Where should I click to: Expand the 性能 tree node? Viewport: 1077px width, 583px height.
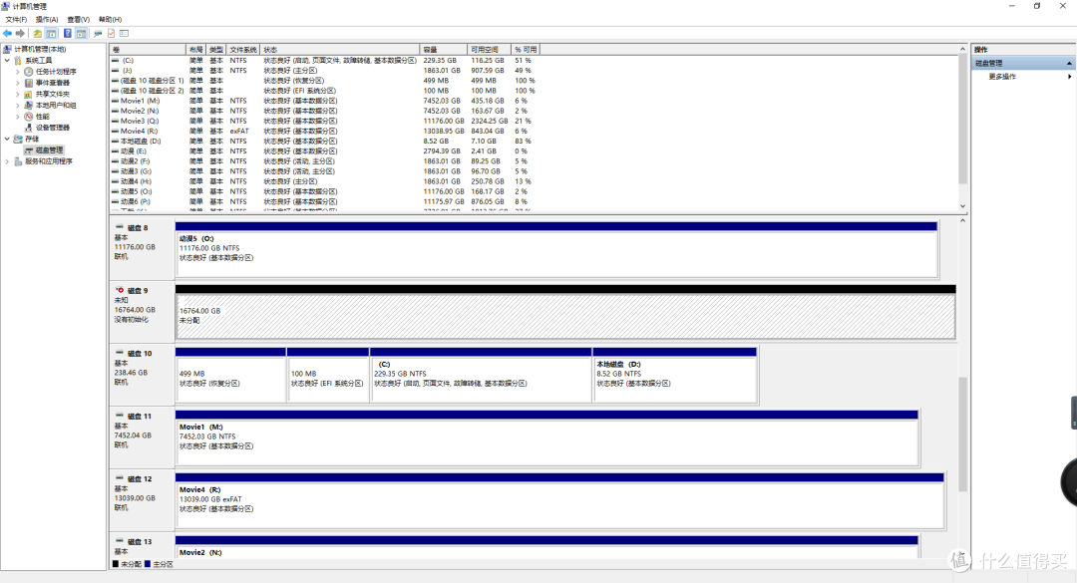click(x=18, y=117)
